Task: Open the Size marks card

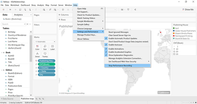Action: [x=45, y=47]
